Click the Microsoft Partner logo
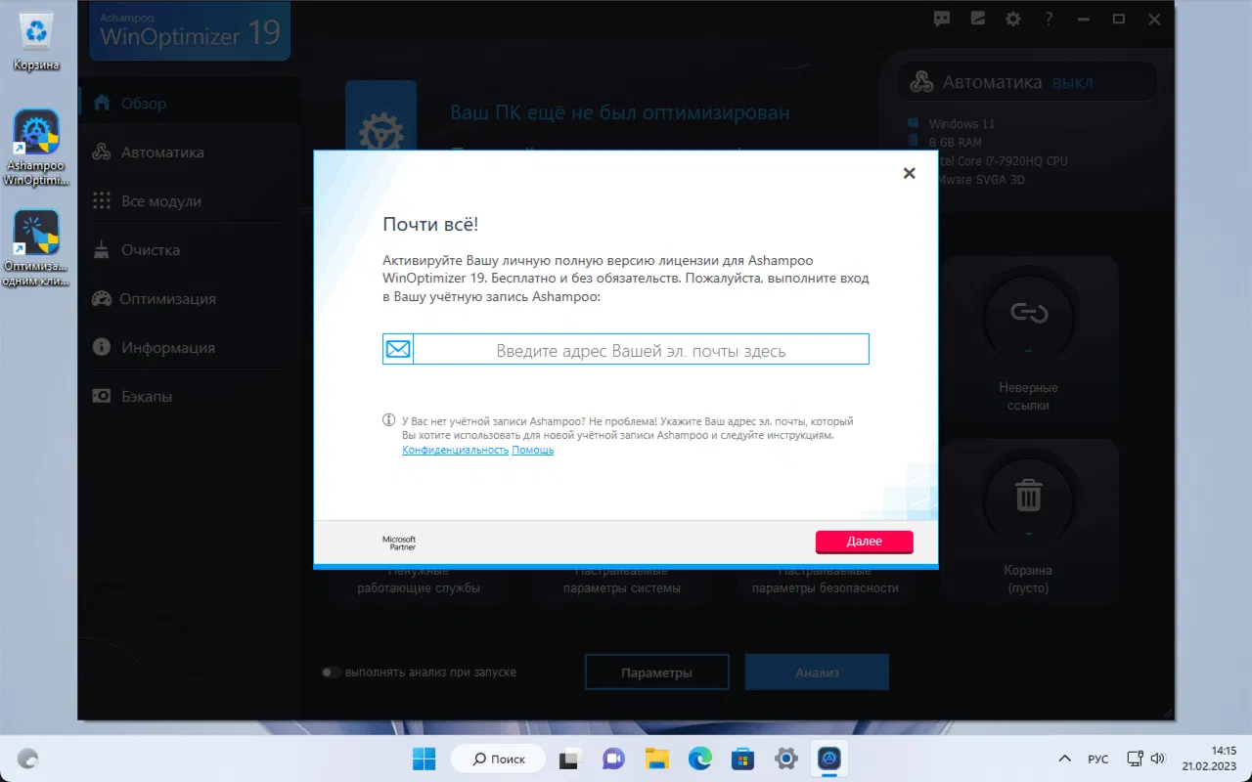Viewport: 1252px width, 782px height. 399,543
